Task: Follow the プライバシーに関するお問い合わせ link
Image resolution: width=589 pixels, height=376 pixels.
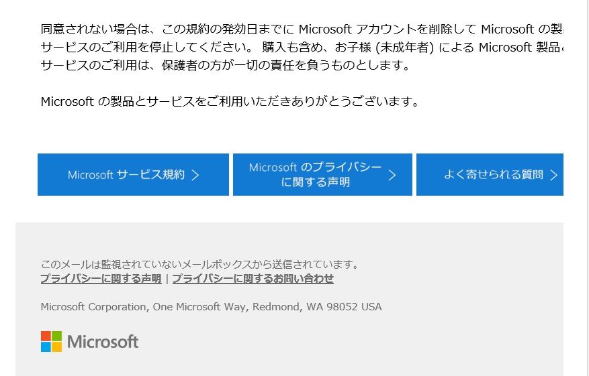Action: pos(253,279)
